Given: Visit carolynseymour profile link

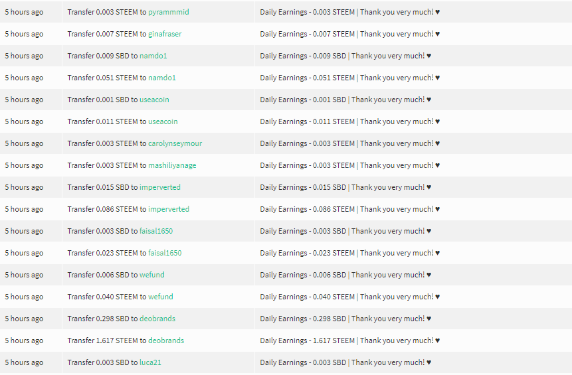Looking at the screenshot, I should tap(175, 143).
